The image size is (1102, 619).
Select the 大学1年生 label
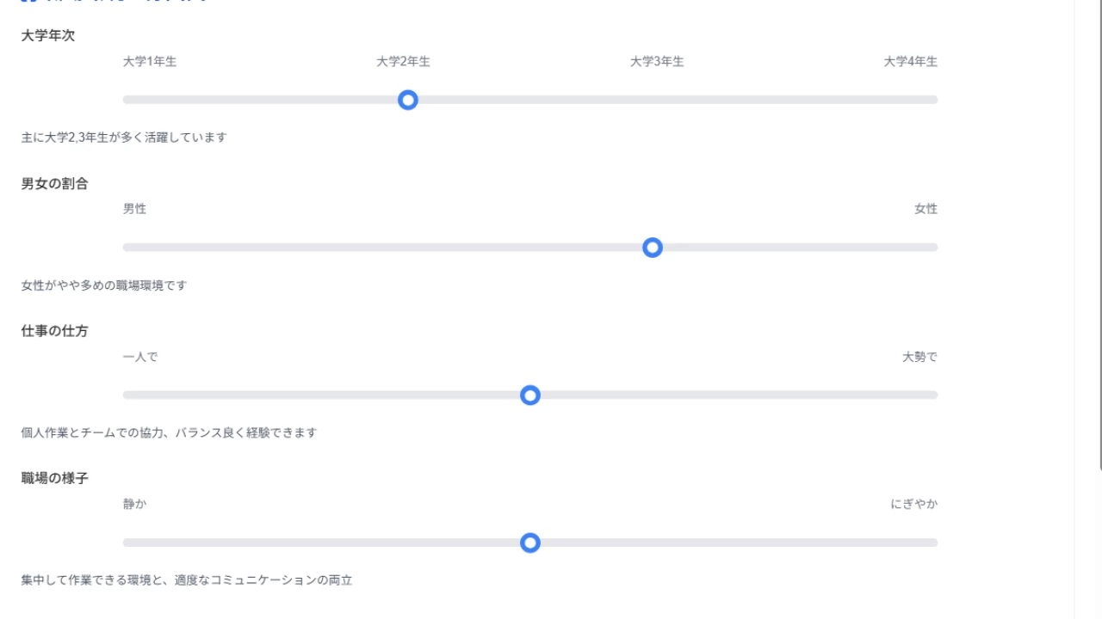[150, 62]
